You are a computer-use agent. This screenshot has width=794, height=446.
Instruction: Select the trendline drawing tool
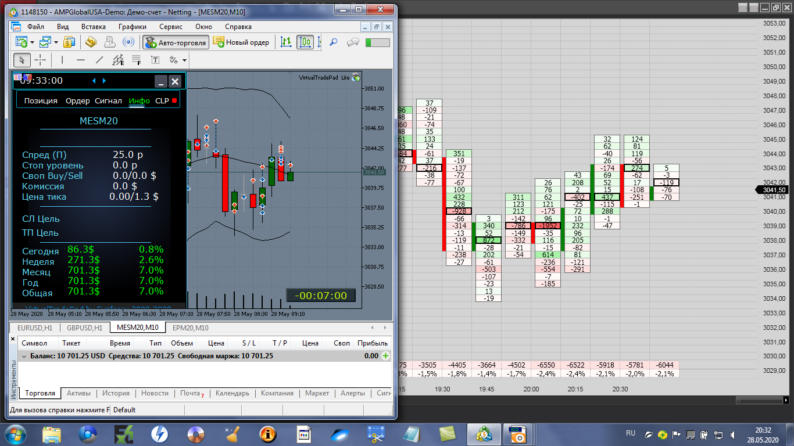pos(99,60)
